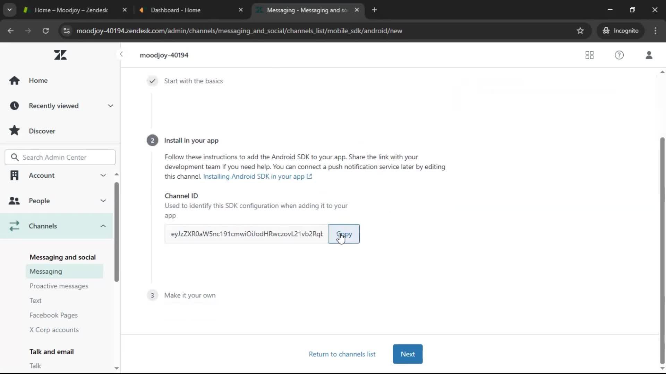
Task: Click the step 2 Install in your app heading
Action: (x=191, y=140)
